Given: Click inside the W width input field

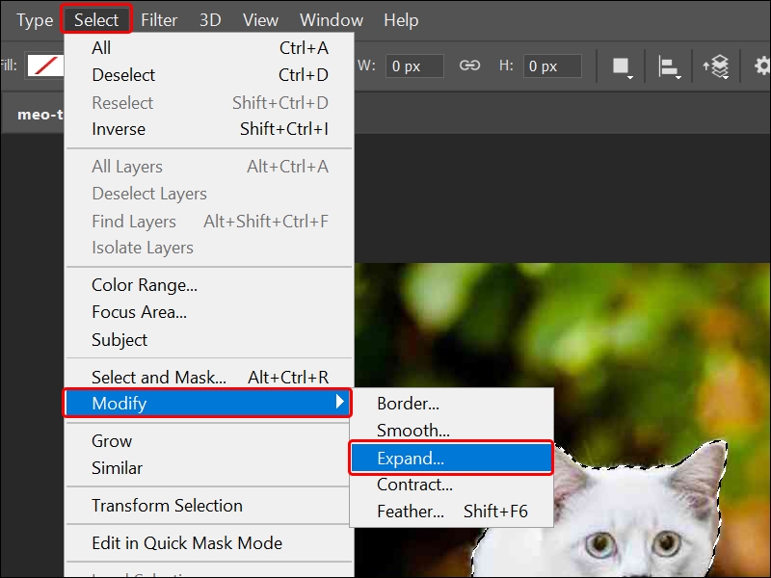Looking at the screenshot, I should tap(414, 66).
